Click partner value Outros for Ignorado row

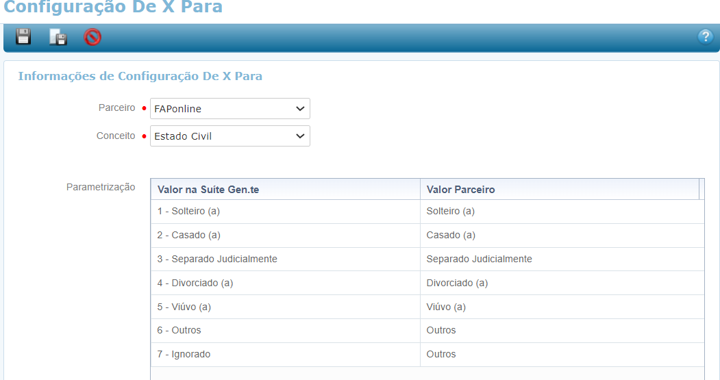(x=562, y=354)
